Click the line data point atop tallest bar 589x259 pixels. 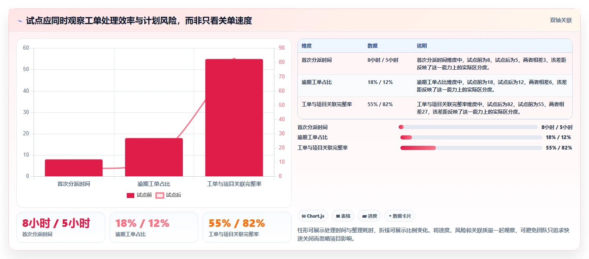(x=234, y=59)
